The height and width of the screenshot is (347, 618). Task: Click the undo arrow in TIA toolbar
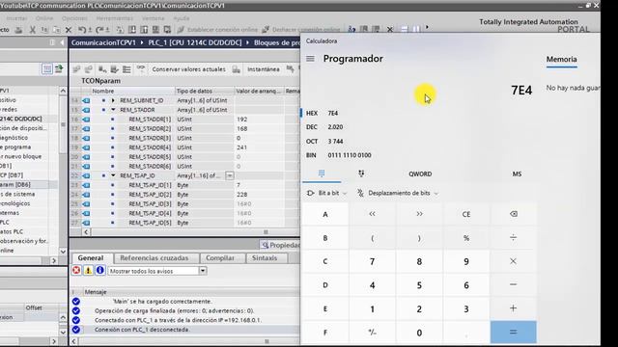[x=82, y=30]
